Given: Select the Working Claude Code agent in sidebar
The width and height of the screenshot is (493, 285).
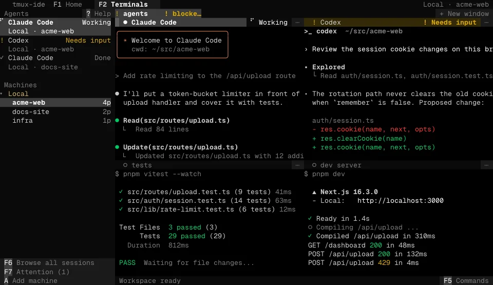Looking at the screenshot, I should 55,27.
